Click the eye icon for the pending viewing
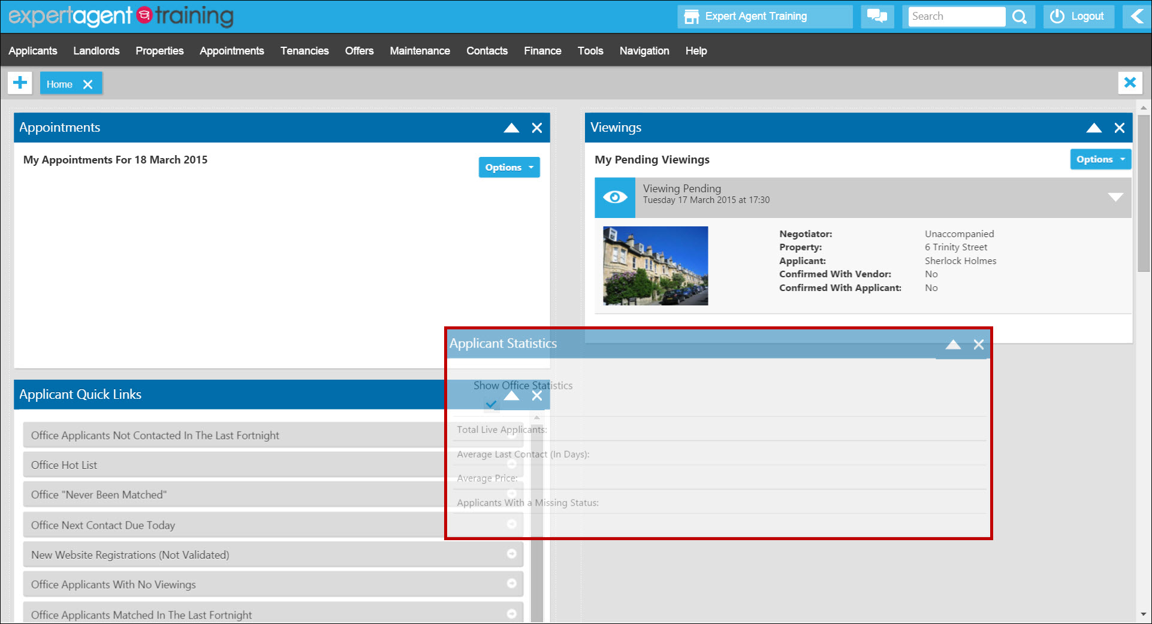The image size is (1152, 624). pos(615,197)
